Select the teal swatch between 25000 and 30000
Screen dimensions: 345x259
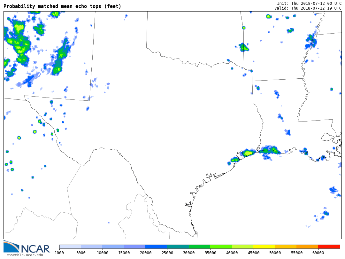pyautogui.click(x=178, y=247)
